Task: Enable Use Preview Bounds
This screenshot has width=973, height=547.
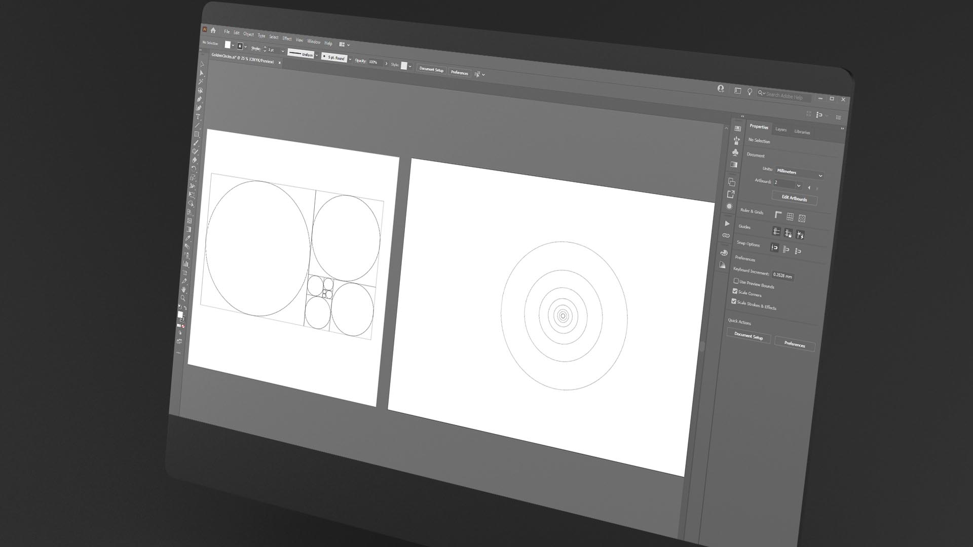Action: (x=736, y=280)
